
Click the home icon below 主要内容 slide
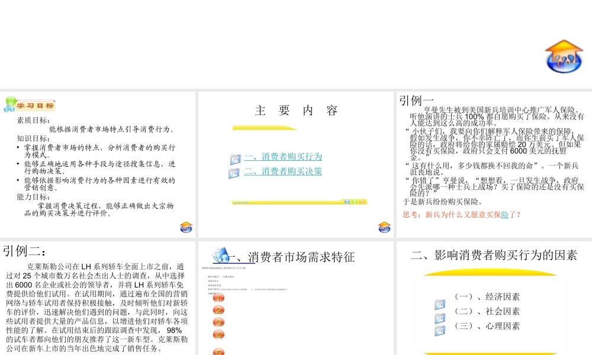coord(384,228)
